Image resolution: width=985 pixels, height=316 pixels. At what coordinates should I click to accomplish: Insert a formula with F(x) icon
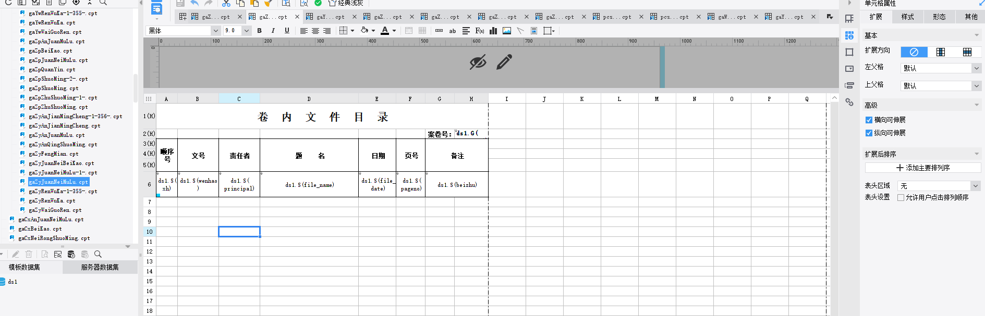click(480, 31)
